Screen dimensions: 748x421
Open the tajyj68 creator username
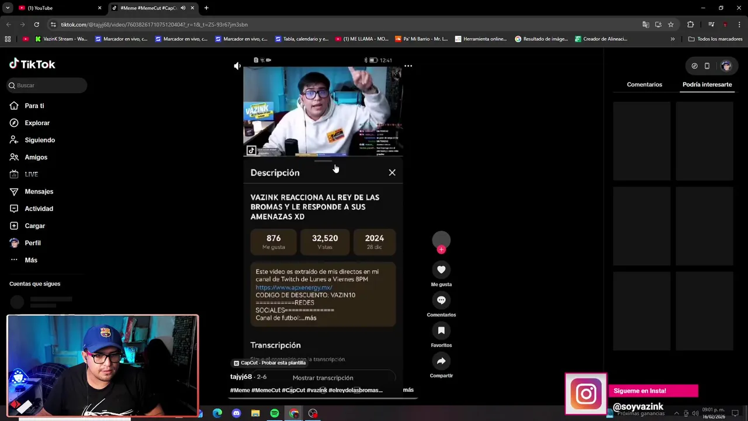pyautogui.click(x=241, y=377)
